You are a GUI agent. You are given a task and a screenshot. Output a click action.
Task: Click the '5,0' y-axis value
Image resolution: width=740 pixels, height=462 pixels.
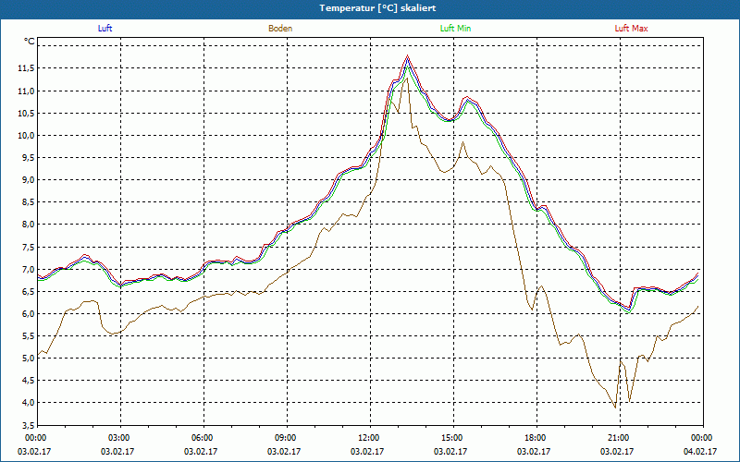[28, 359]
